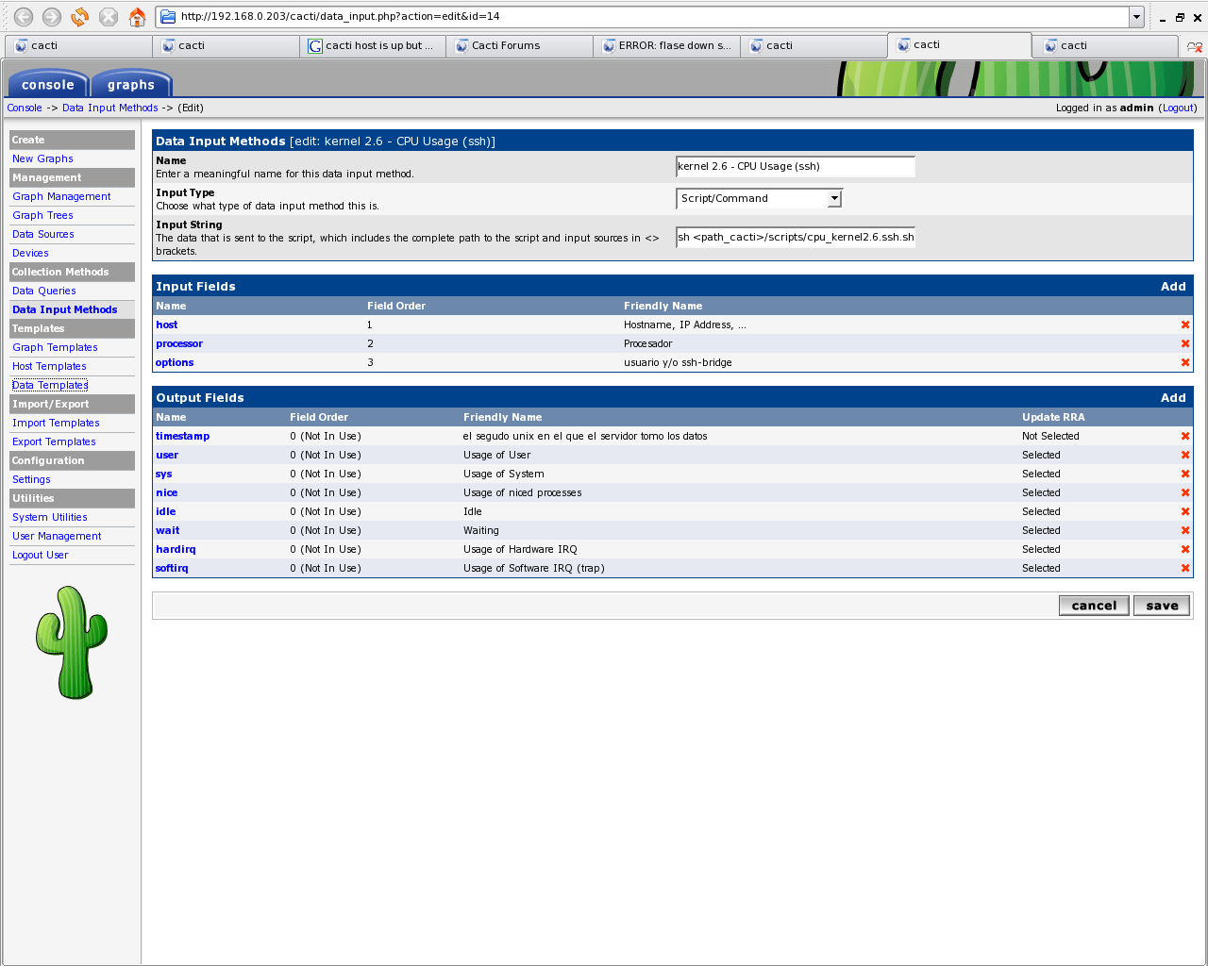Click the home icon in browser toolbar
Viewport: 1208px width, 966px height.
137,17
